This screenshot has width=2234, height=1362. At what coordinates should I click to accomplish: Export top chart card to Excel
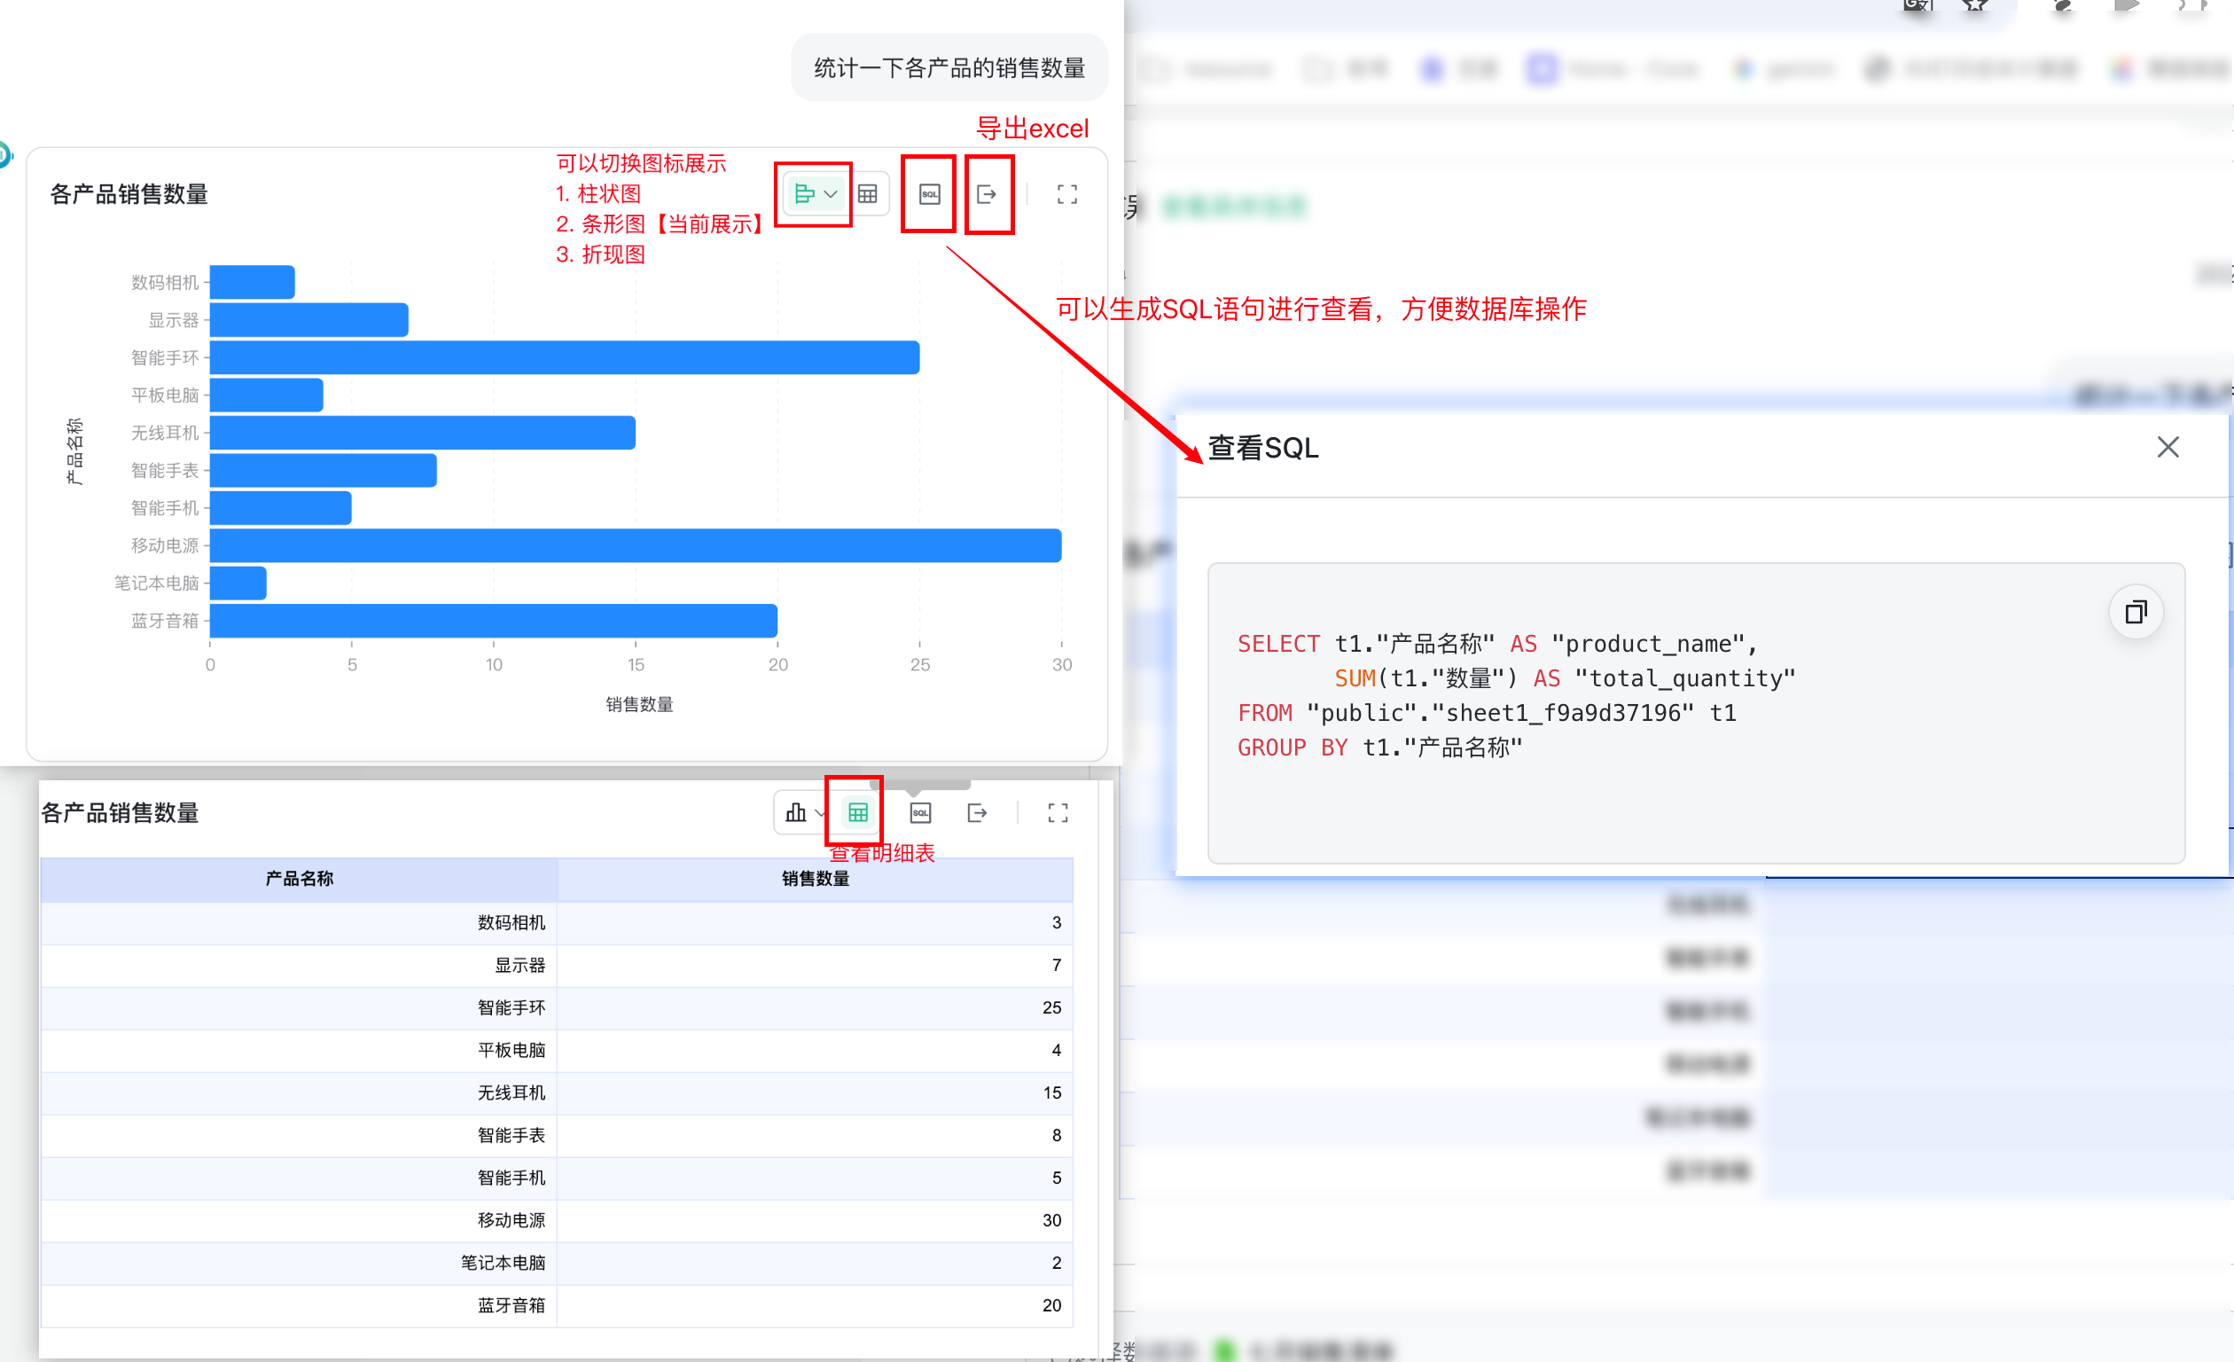987,194
